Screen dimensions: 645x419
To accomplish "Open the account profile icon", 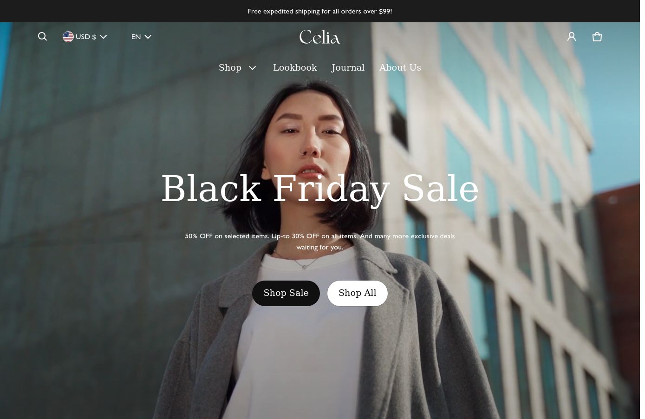I will pyautogui.click(x=572, y=37).
